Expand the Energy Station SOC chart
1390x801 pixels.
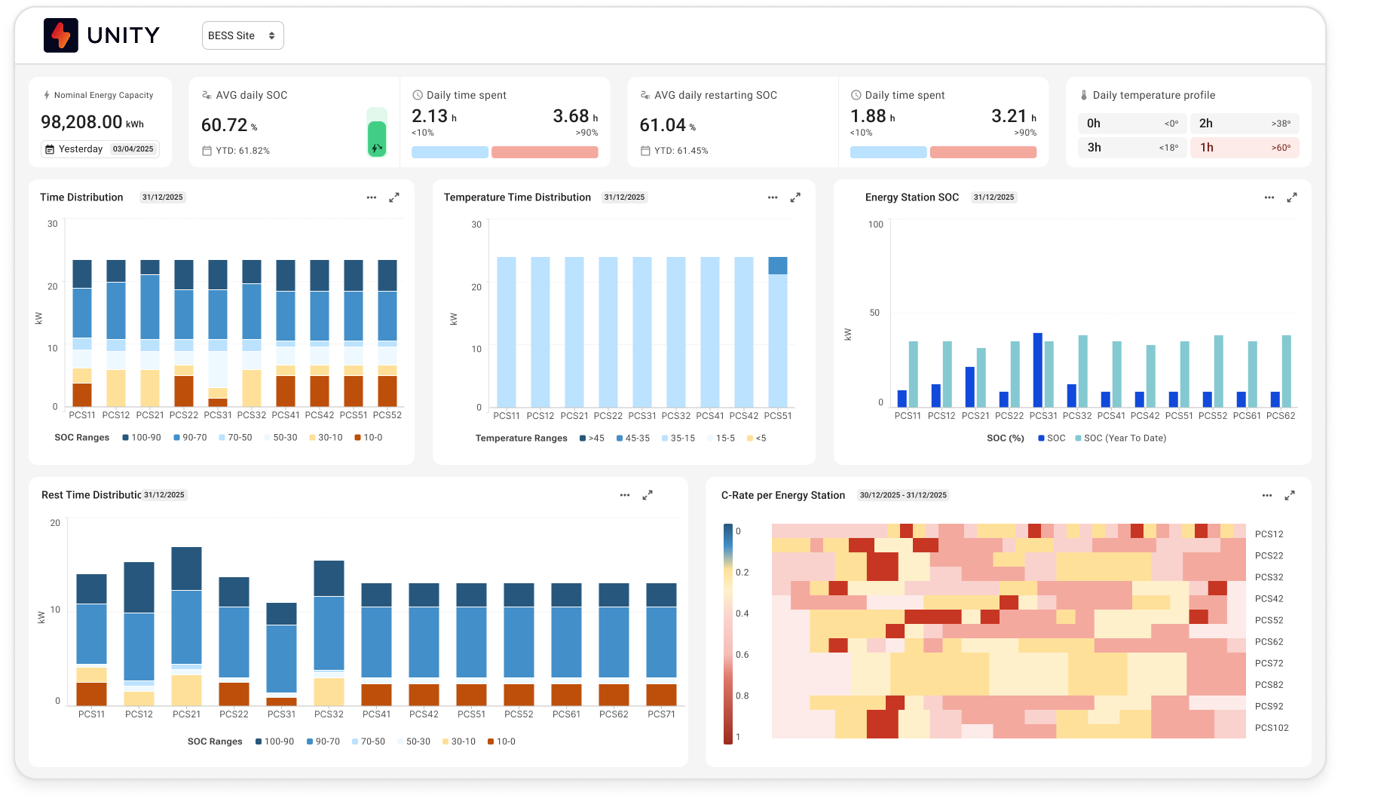tap(1292, 197)
